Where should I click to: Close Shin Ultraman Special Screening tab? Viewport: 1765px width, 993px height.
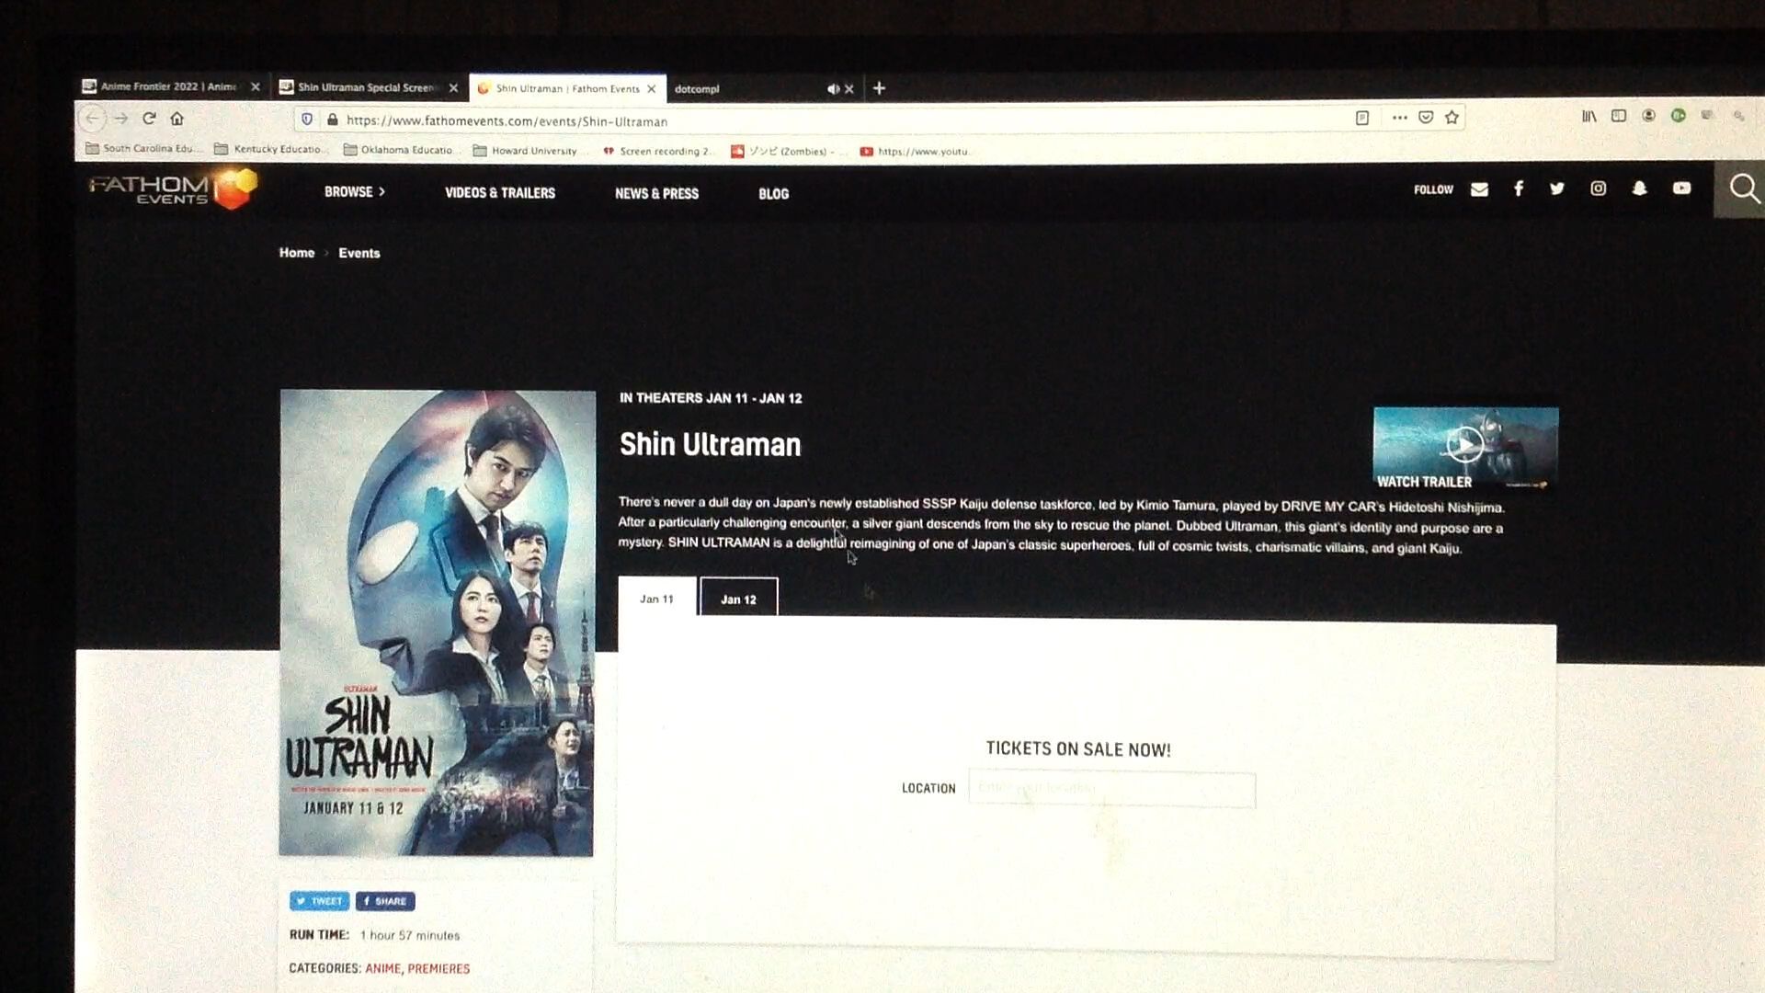point(453,88)
